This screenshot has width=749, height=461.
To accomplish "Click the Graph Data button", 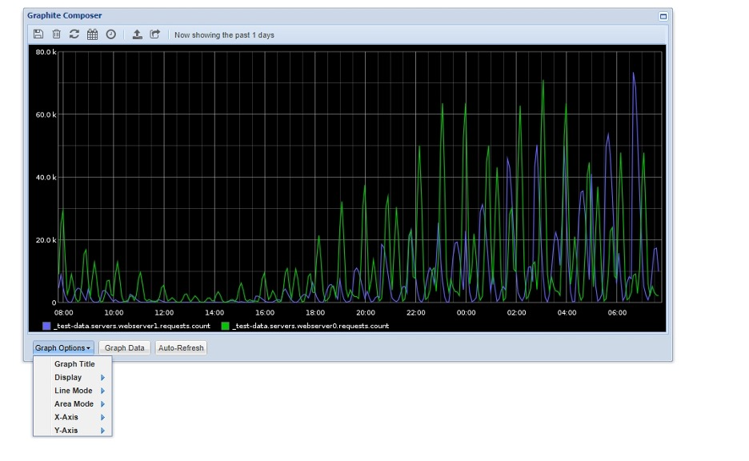I will [125, 348].
